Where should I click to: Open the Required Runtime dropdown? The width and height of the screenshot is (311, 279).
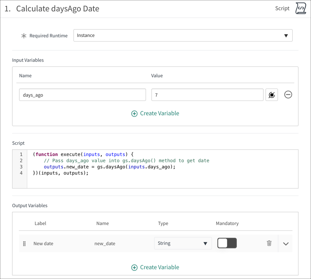click(183, 35)
